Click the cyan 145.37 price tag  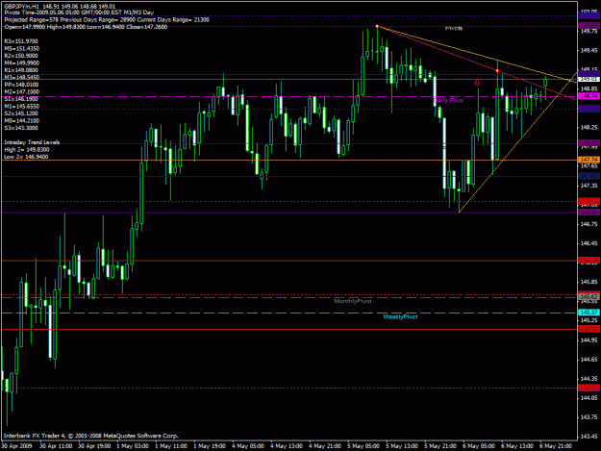pyautogui.click(x=588, y=313)
